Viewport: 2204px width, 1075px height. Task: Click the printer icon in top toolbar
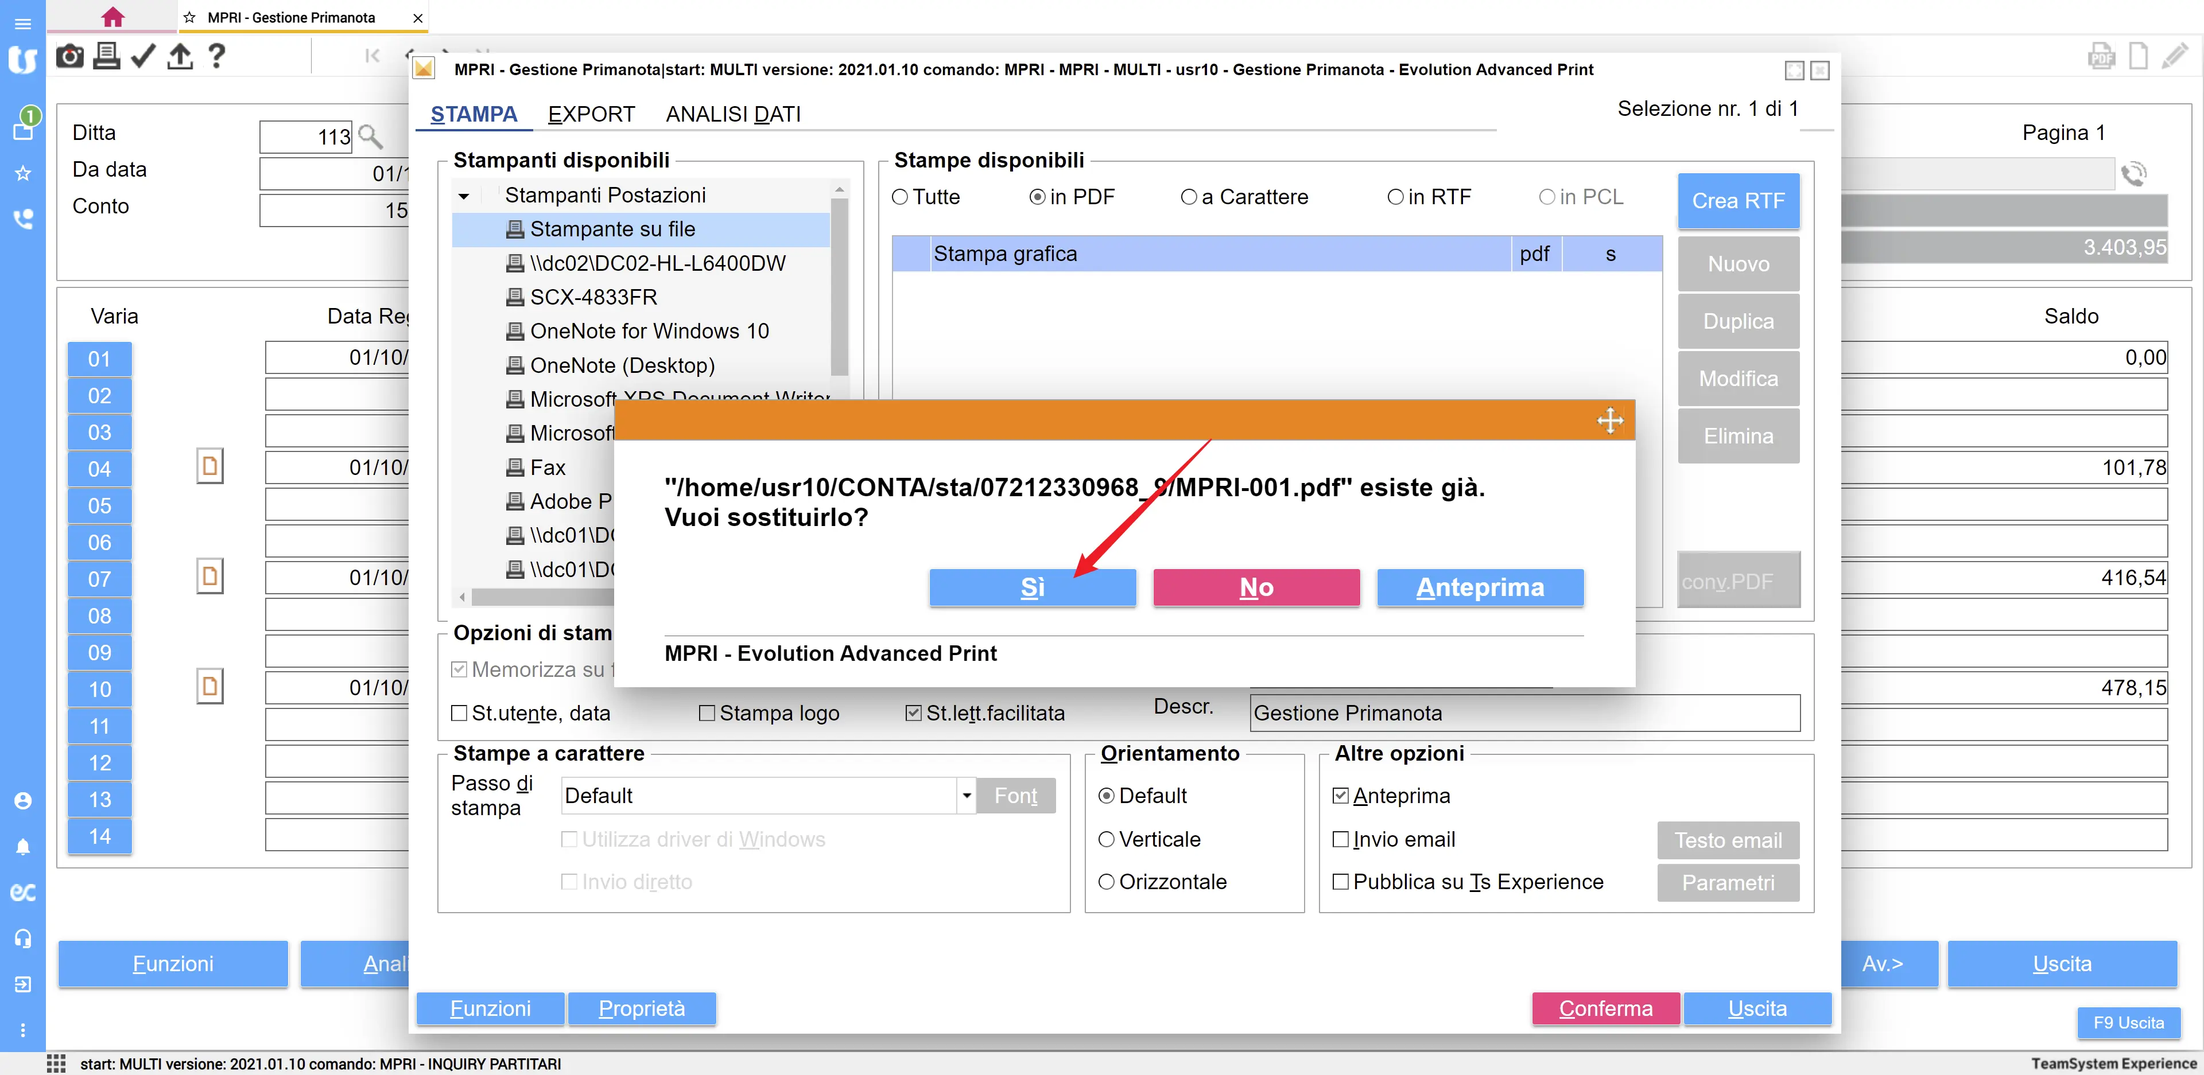[x=106, y=56]
